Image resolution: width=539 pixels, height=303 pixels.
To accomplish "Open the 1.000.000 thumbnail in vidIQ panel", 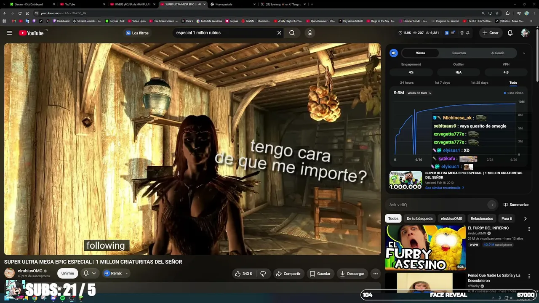I will tap(406, 180).
